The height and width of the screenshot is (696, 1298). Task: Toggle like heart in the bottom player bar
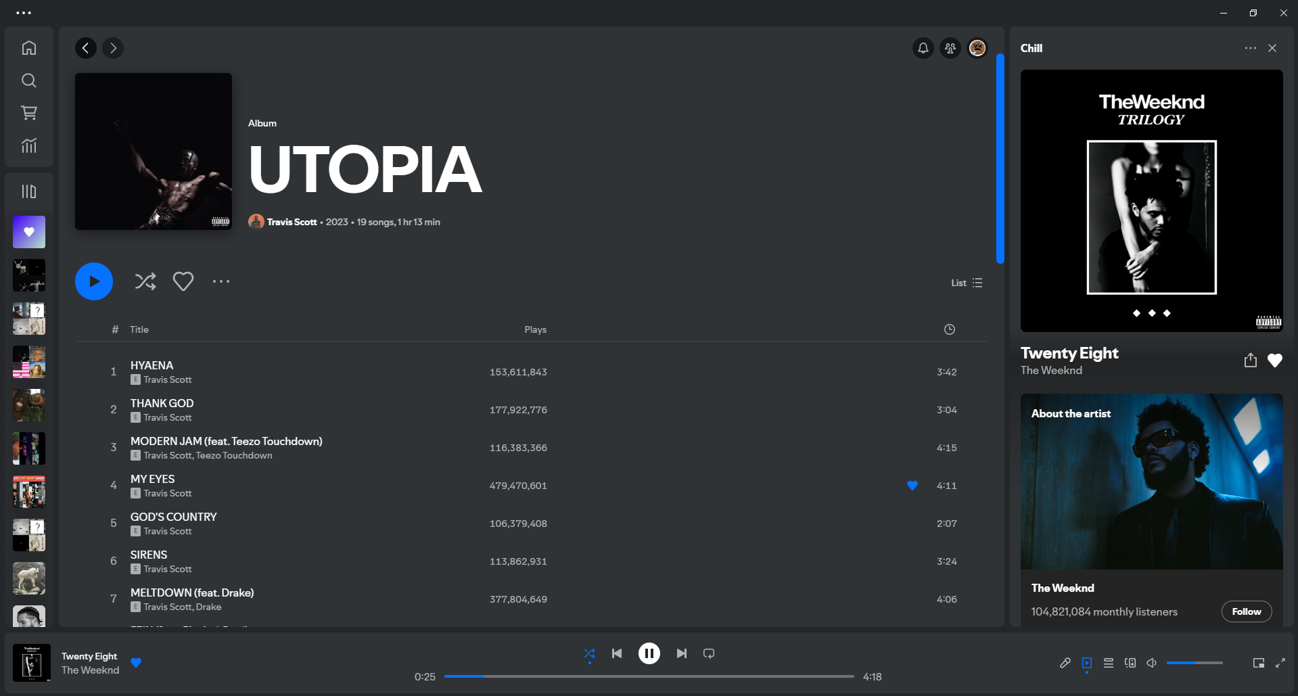pos(136,663)
